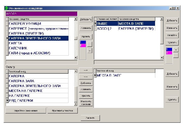Image resolution: width=186 pixels, height=139 pixels.
Task: Pick magenta swatch 8 near plus button
Action: (x=169, y=53)
